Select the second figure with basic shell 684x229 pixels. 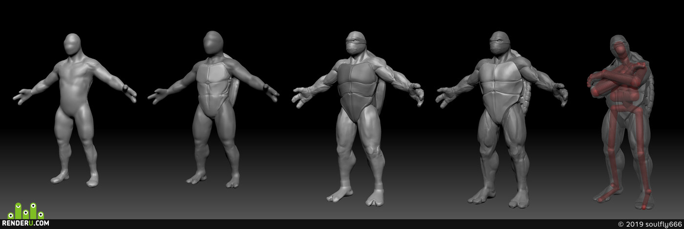(213, 109)
